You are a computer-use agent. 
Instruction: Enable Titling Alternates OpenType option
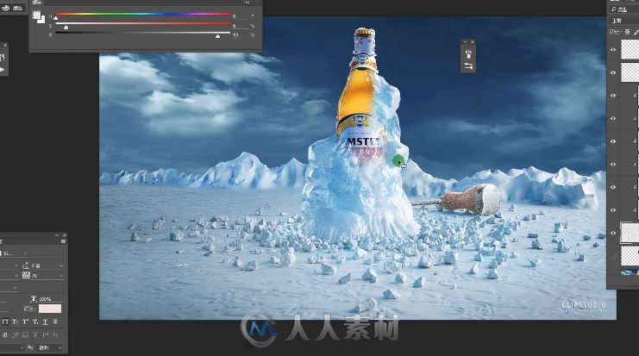(35, 334)
